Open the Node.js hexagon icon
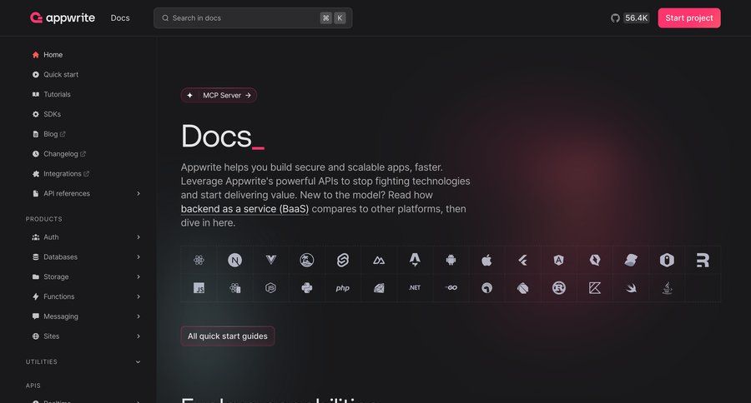 [x=270, y=288]
